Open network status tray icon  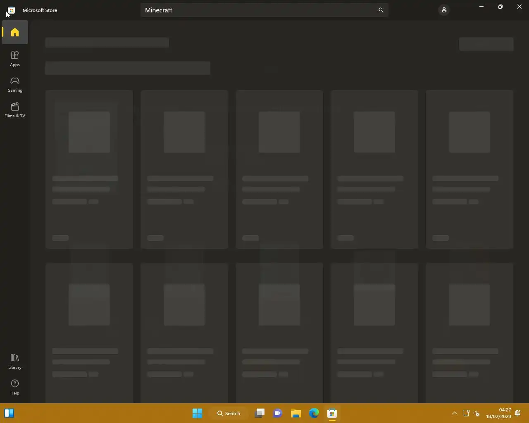(466, 413)
